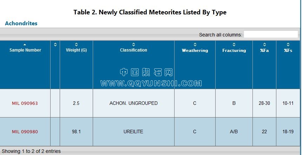This screenshot has width=302, height=155.
Task: Click sort arrows above Classification
Action: pos(133,45)
